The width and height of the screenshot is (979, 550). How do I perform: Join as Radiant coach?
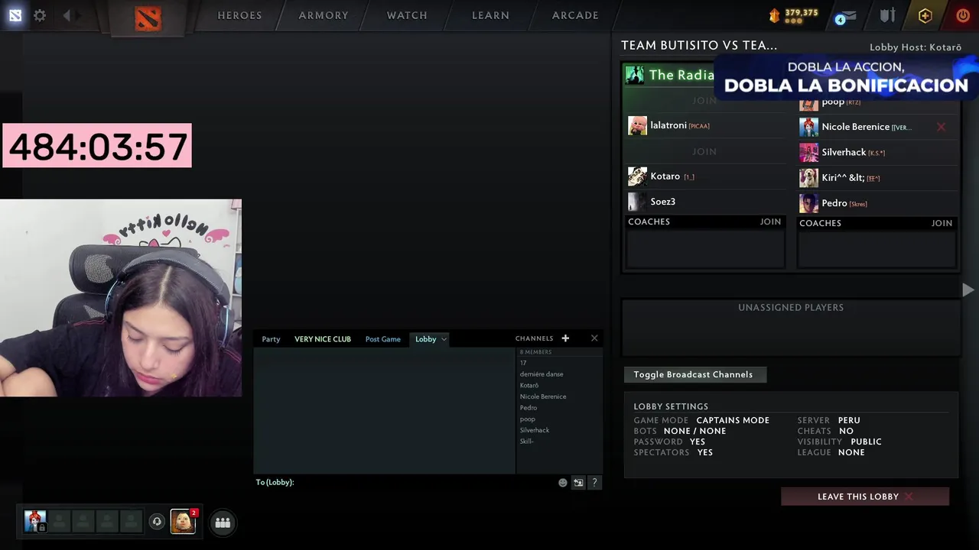coord(770,222)
